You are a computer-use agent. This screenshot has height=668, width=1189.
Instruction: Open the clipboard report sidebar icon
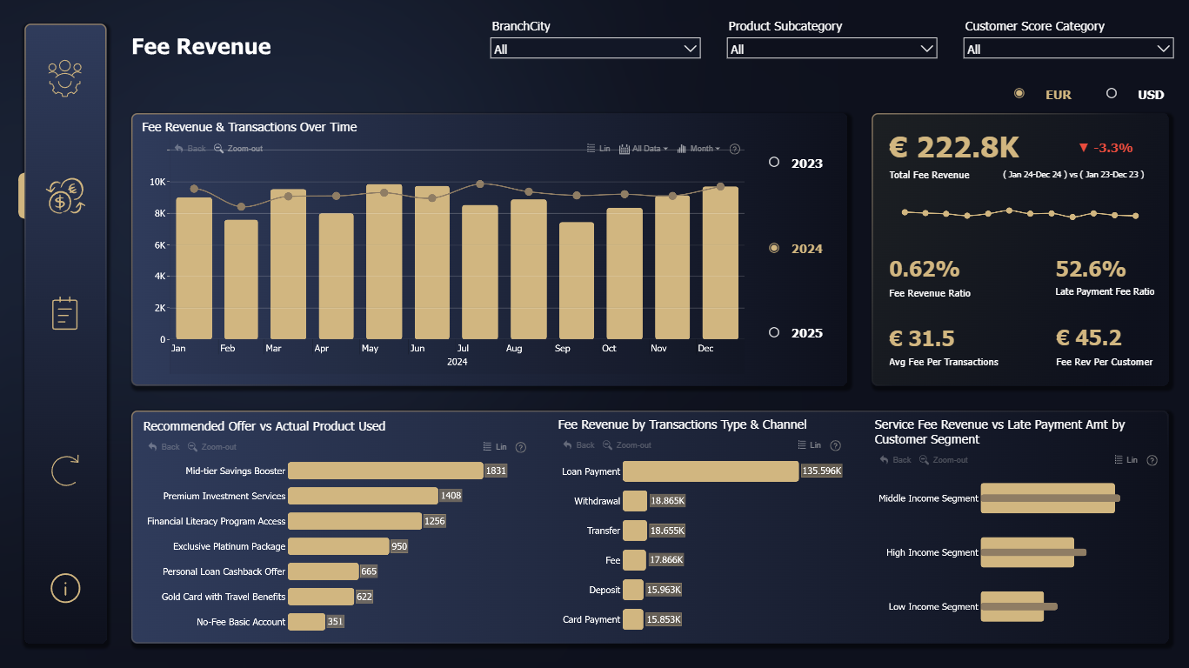[x=65, y=313]
